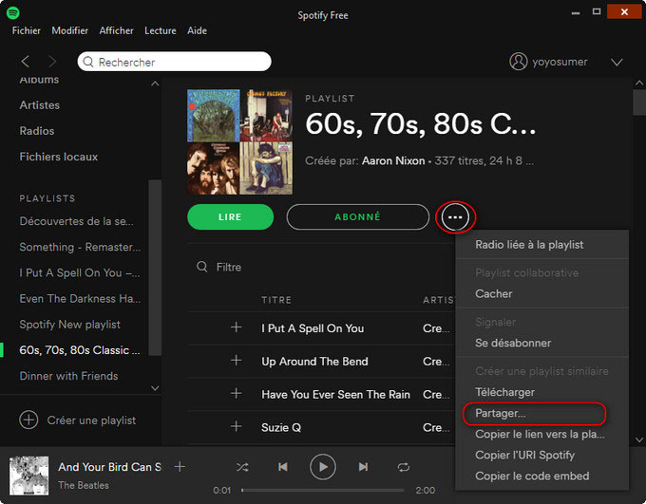Expand the user account dropdown chevron

(617, 62)
